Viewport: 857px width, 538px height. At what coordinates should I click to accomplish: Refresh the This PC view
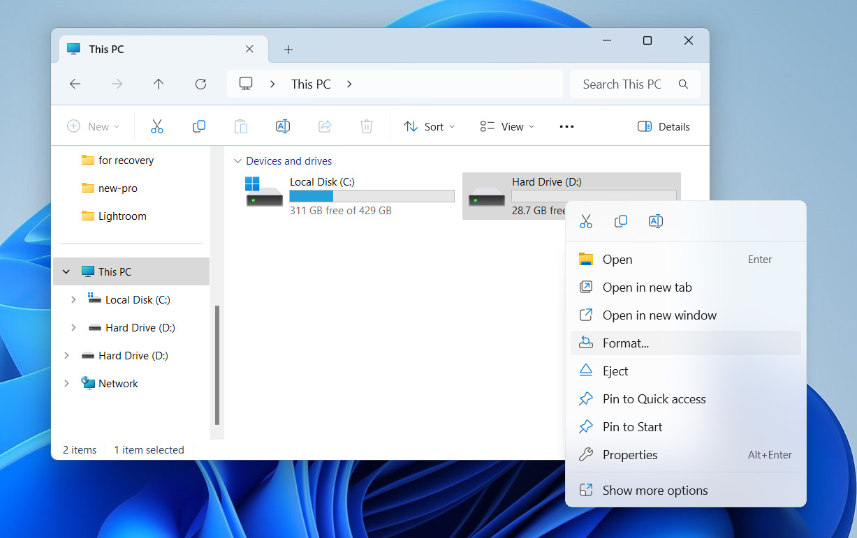(x=201, y=84)
